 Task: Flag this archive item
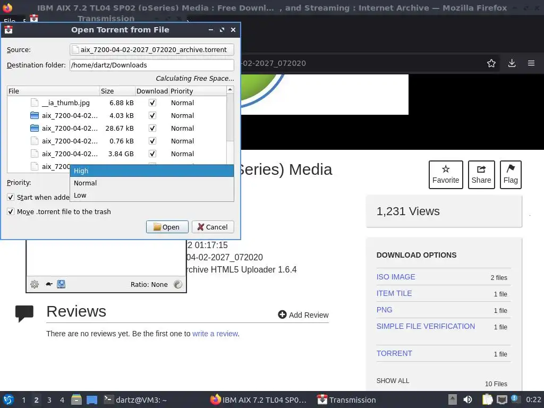511,174
